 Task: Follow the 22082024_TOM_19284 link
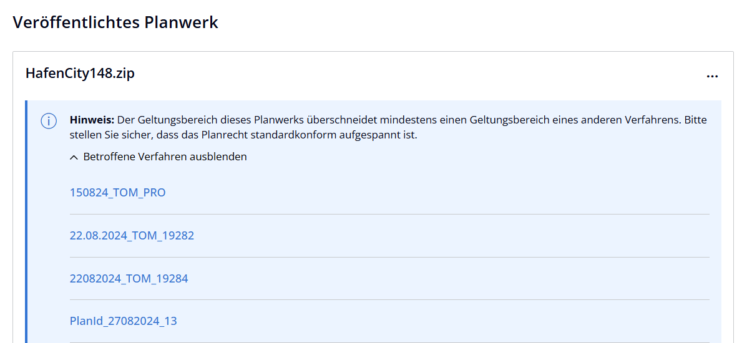[x=129, y=279]
